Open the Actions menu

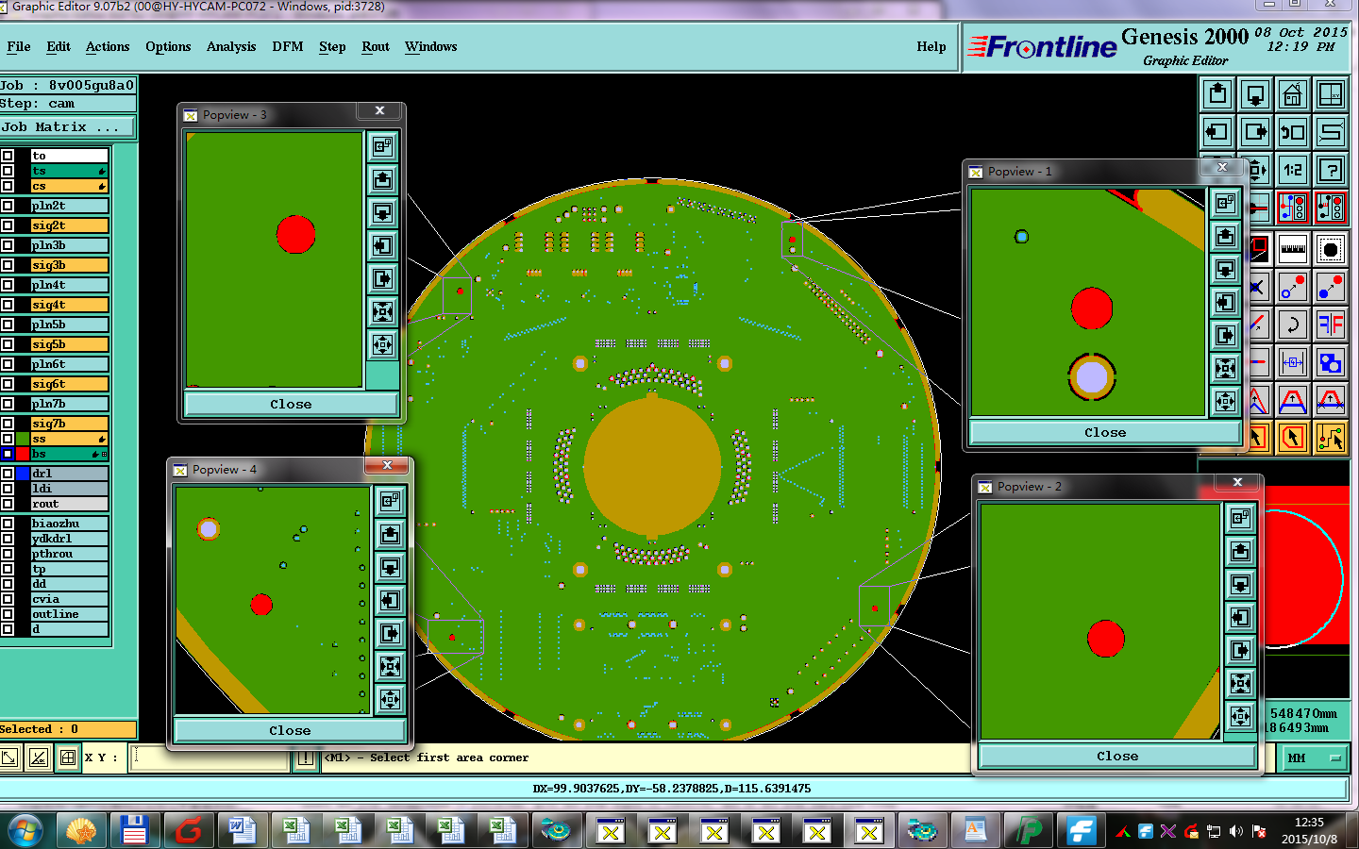(x=108, y=46)
